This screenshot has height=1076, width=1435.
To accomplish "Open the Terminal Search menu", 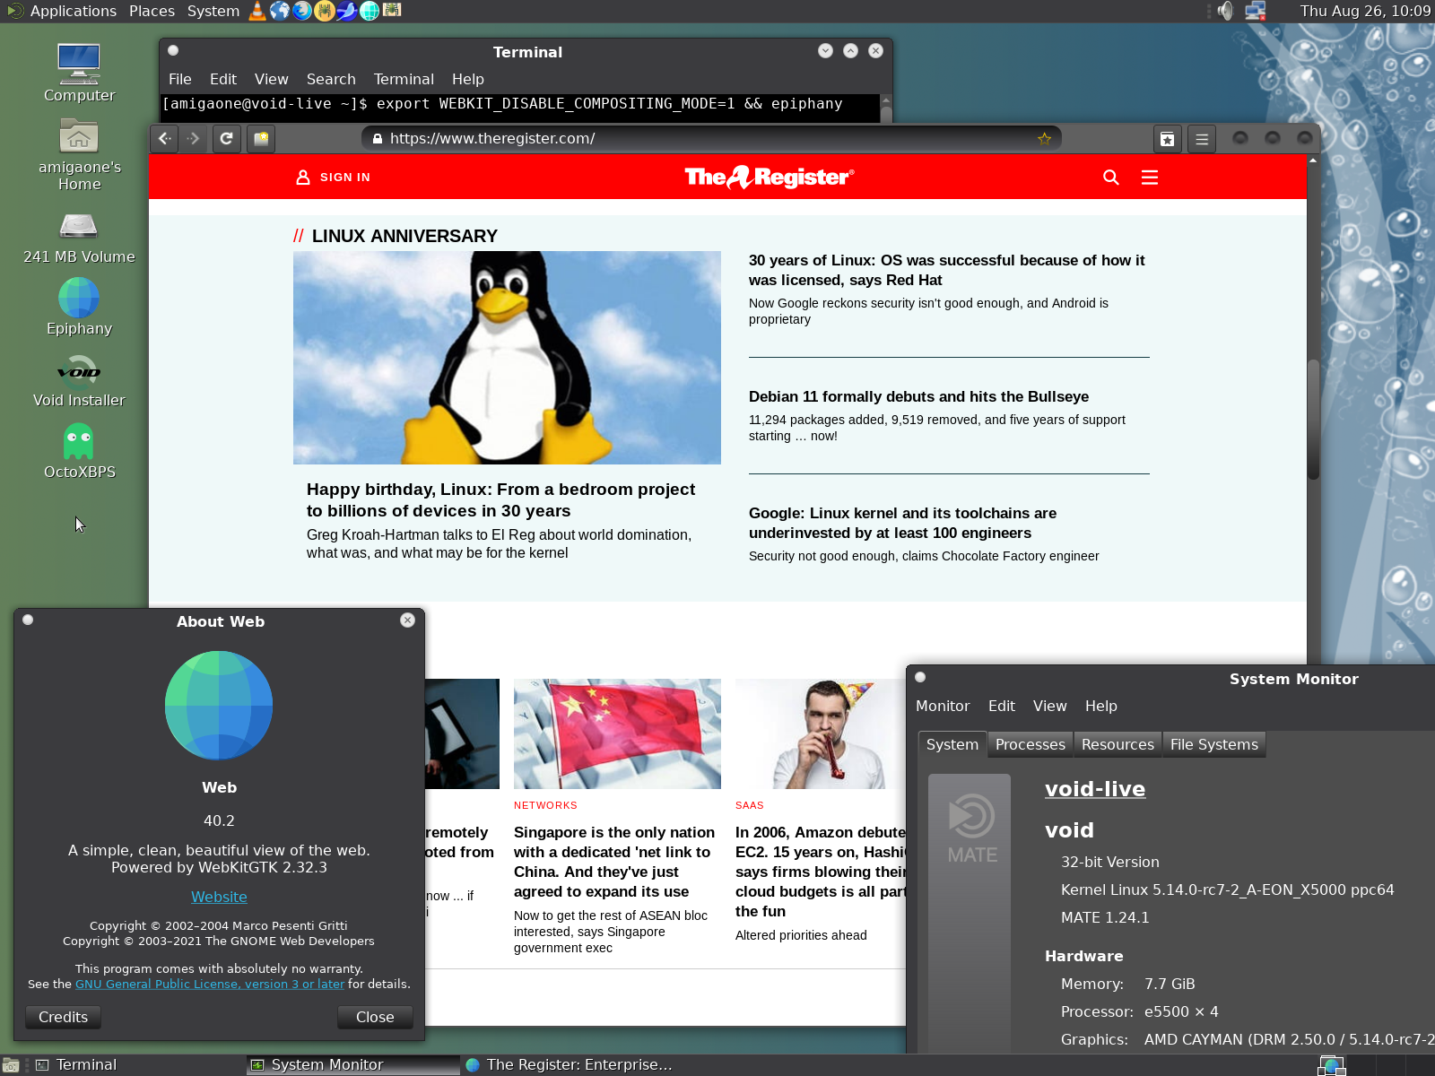I will click(331, 79).
